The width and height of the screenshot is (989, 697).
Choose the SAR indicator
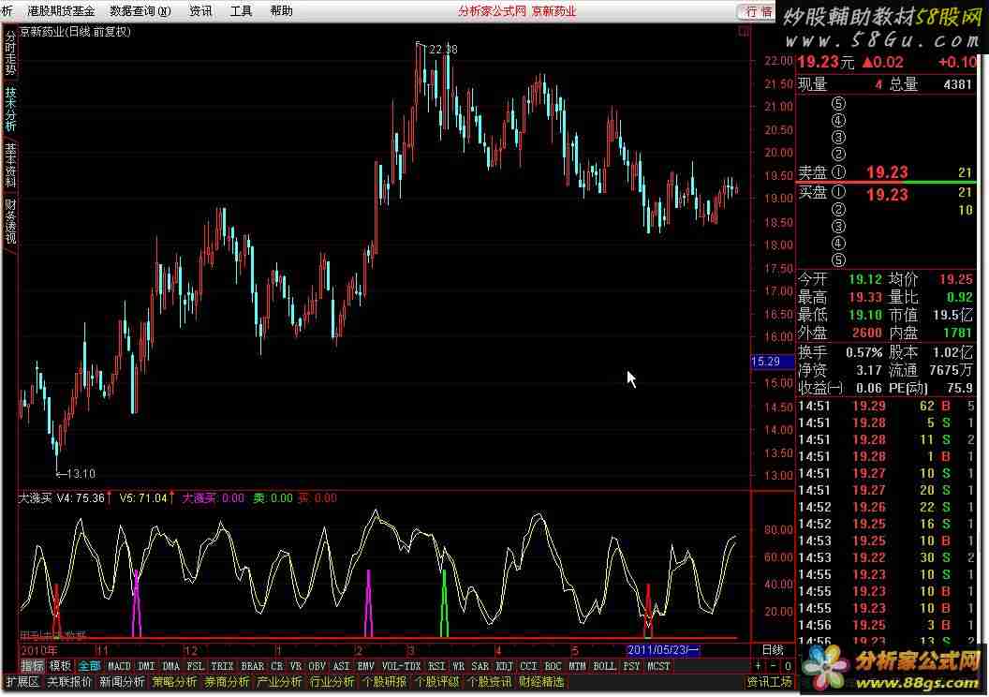(x=480, y=665)
